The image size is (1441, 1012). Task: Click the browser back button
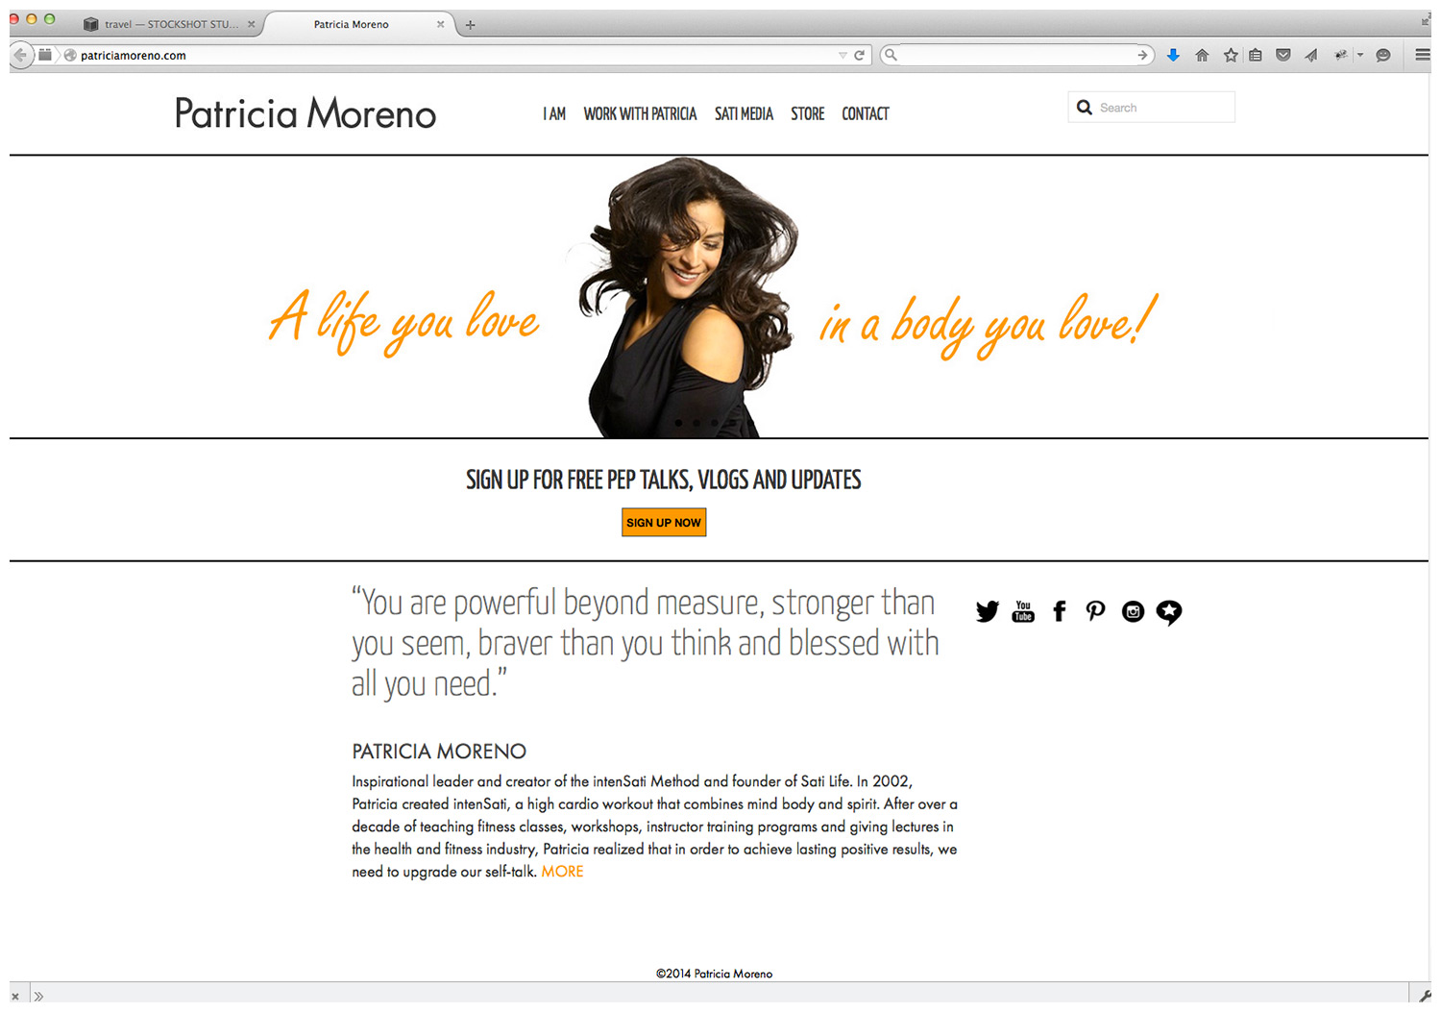click(20, 55)
